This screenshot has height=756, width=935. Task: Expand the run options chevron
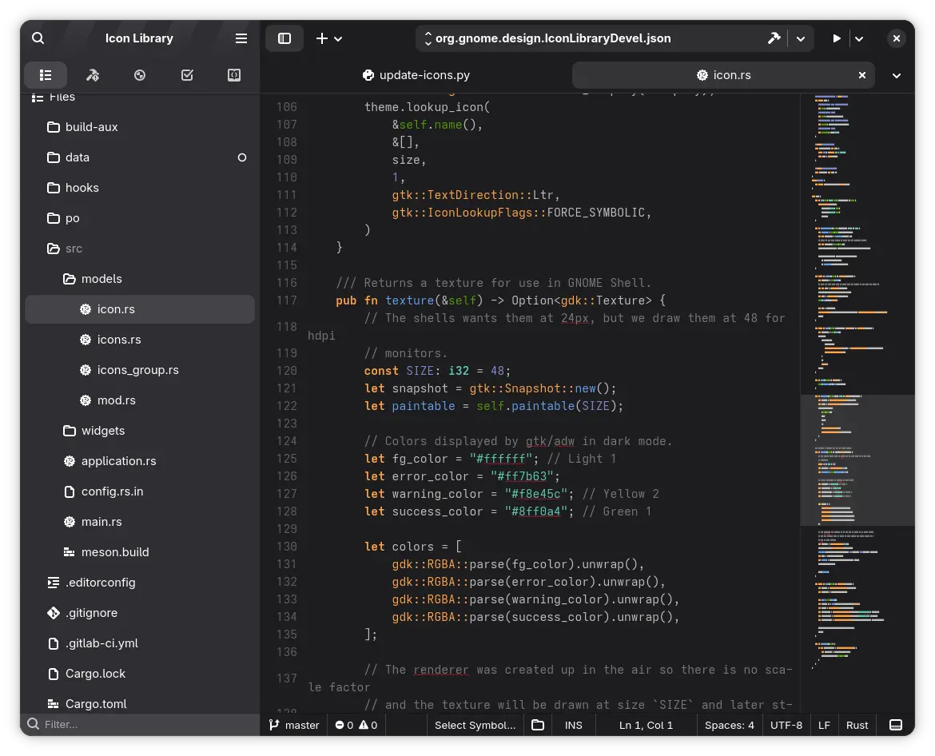click(858, 38)
